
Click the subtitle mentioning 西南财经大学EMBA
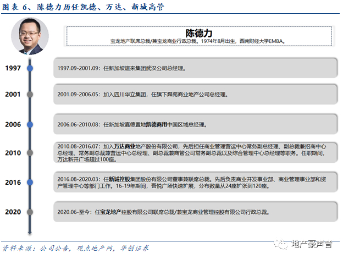point(198,41)
